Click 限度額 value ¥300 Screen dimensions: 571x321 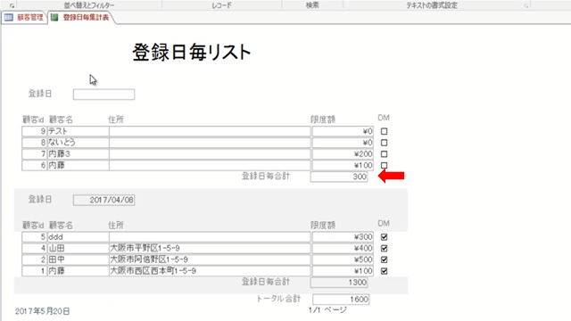(x=343, y=237)
